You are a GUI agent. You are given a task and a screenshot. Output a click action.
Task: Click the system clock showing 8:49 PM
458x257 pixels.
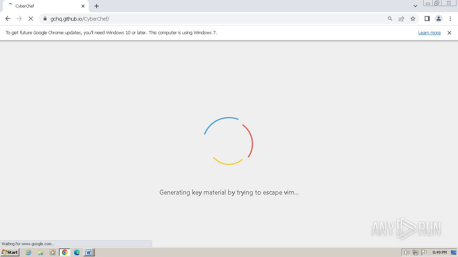click(439, 252)
